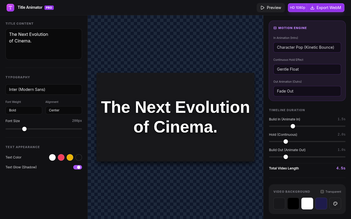
Task: Enable the Transparent background checkbox
Action: click(322, 192)
